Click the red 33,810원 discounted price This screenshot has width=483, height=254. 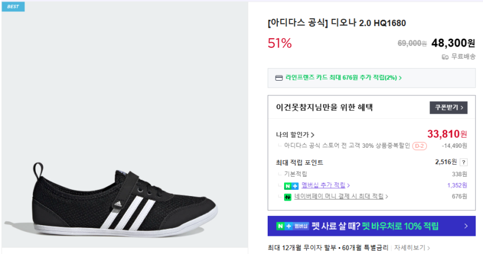coord(447,134)
